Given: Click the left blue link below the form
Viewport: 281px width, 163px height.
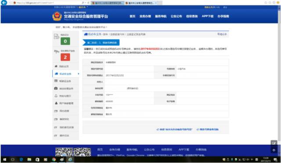Looking at the screenshot, I should [x=174, y=129].
